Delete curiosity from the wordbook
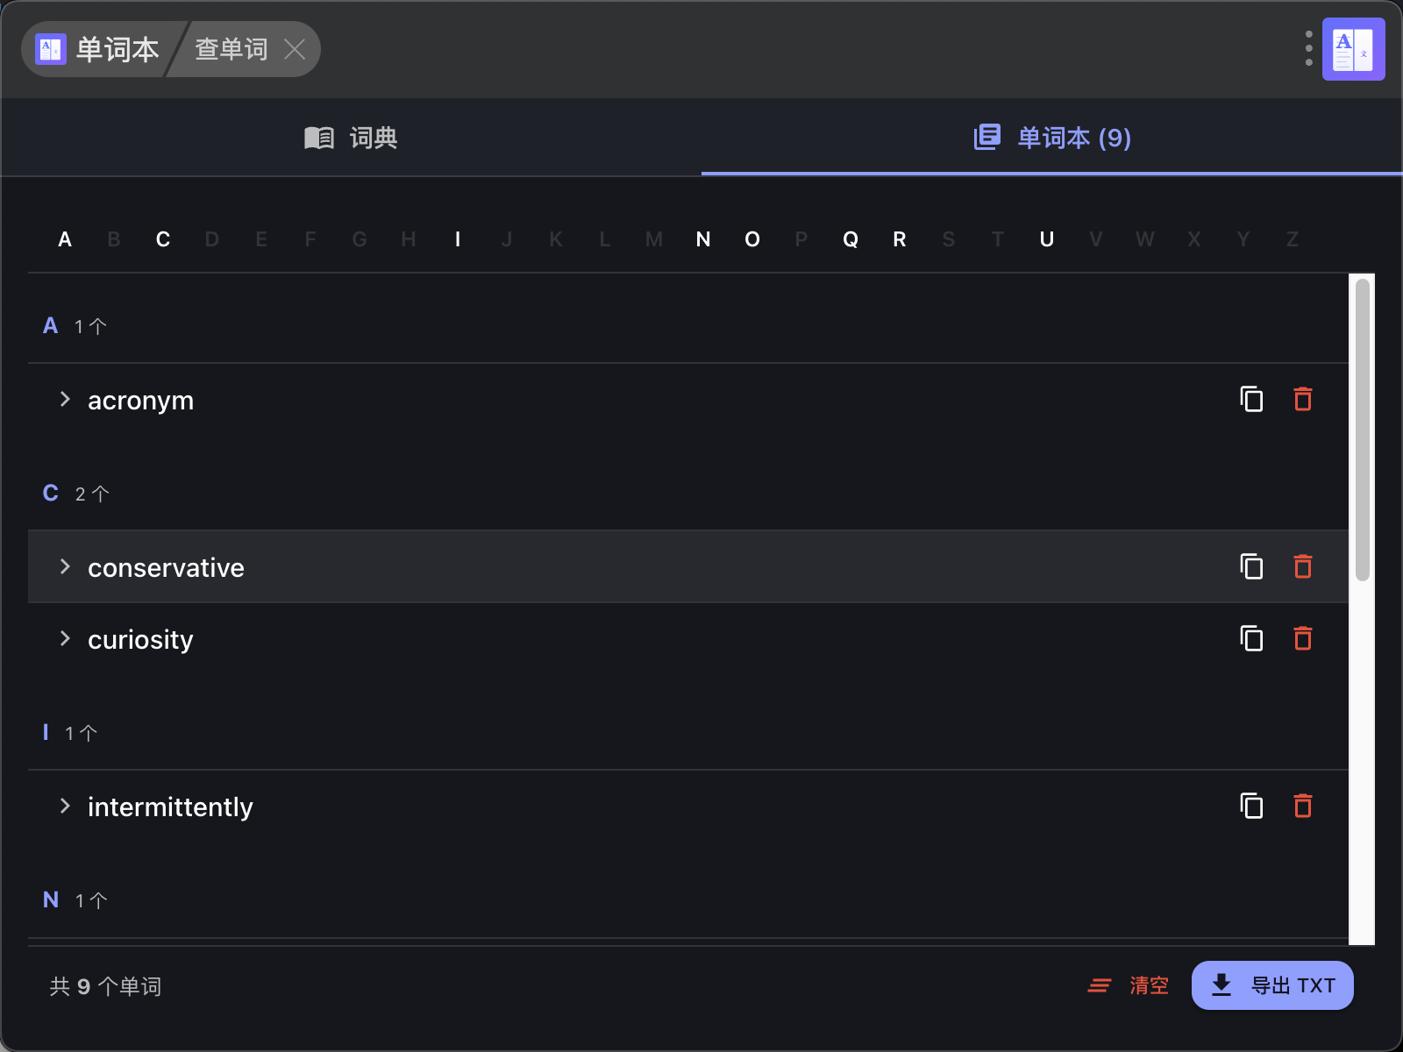Viewport: 1403px width, 1052px height. click(1303, 638)
